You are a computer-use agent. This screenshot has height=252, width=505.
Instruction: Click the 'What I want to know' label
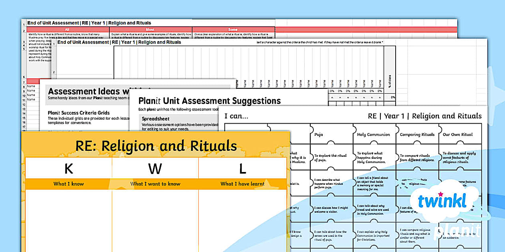pos(155,184)
